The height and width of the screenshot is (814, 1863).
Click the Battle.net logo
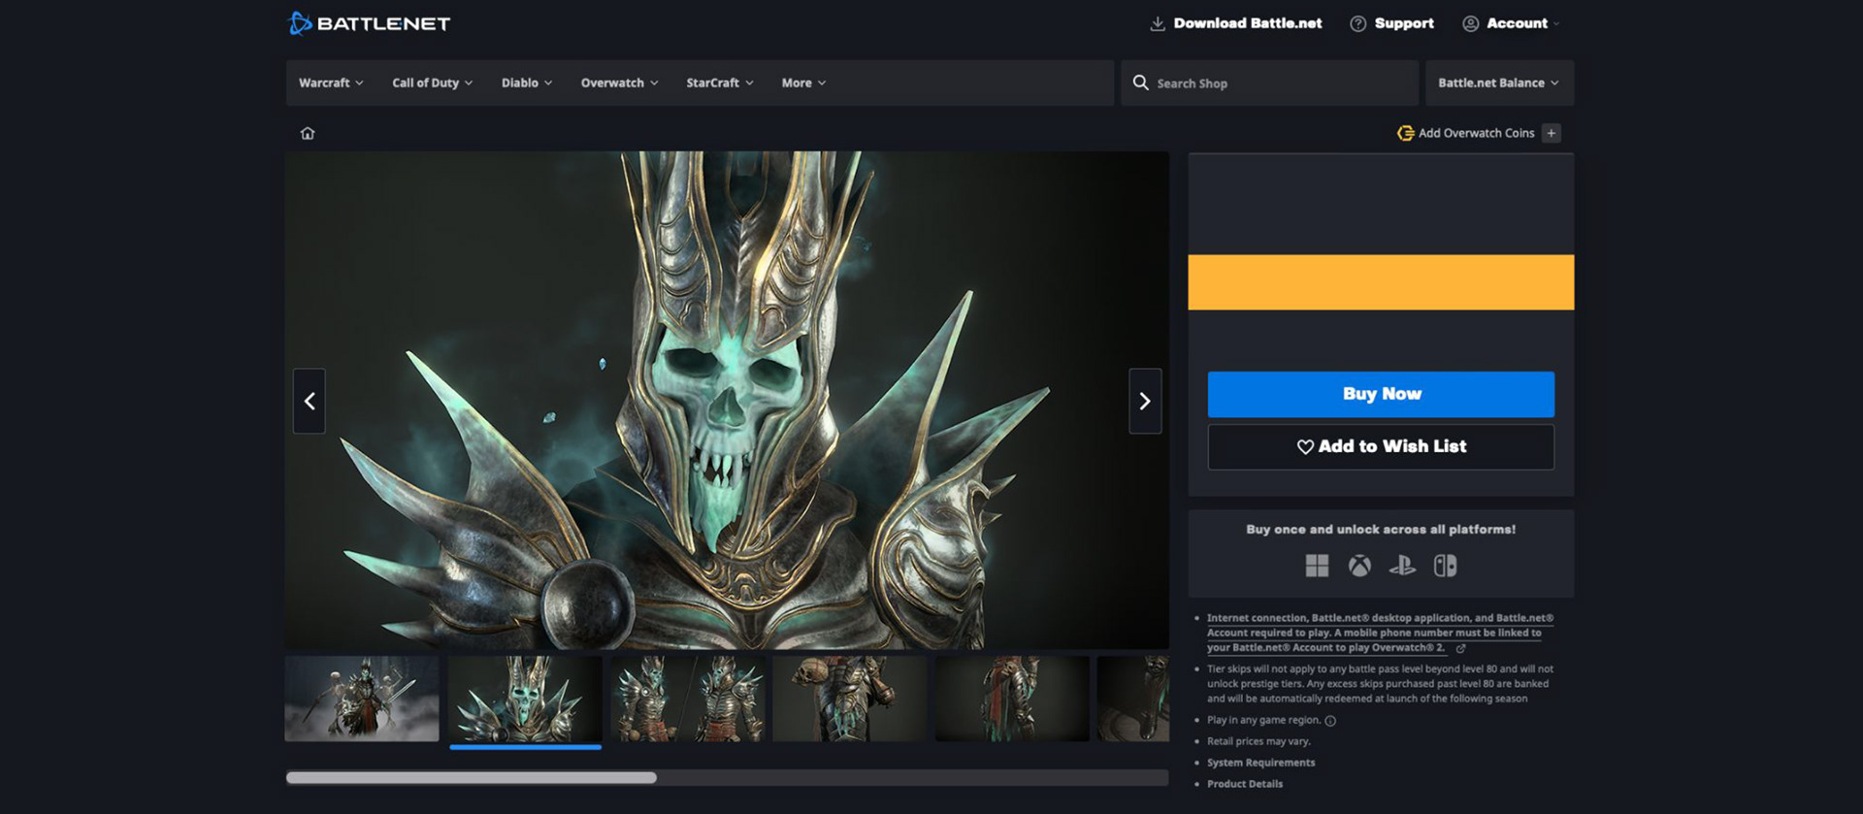[370, 23]
